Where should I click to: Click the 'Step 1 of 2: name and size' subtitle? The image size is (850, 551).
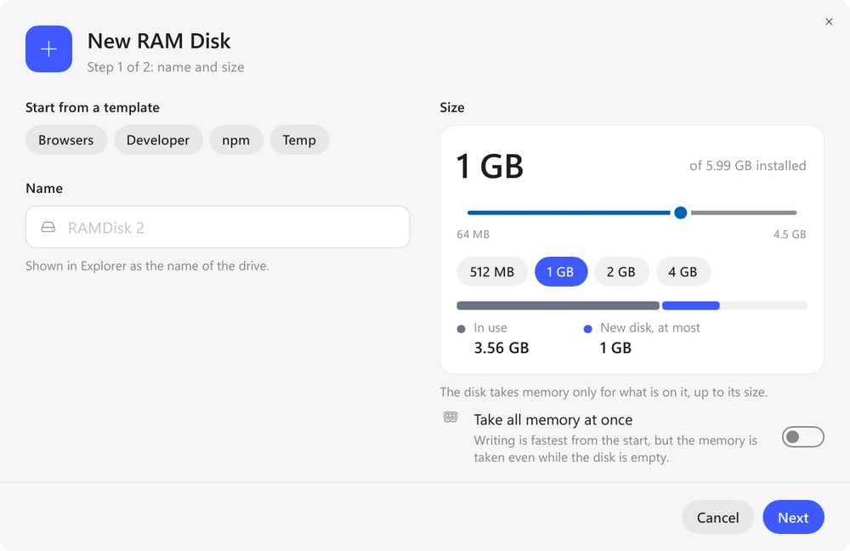click(166, 67)
